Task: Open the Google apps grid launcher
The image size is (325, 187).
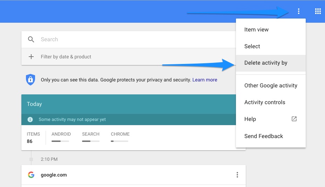Action: pyautogui.click(x=318, y=12)
